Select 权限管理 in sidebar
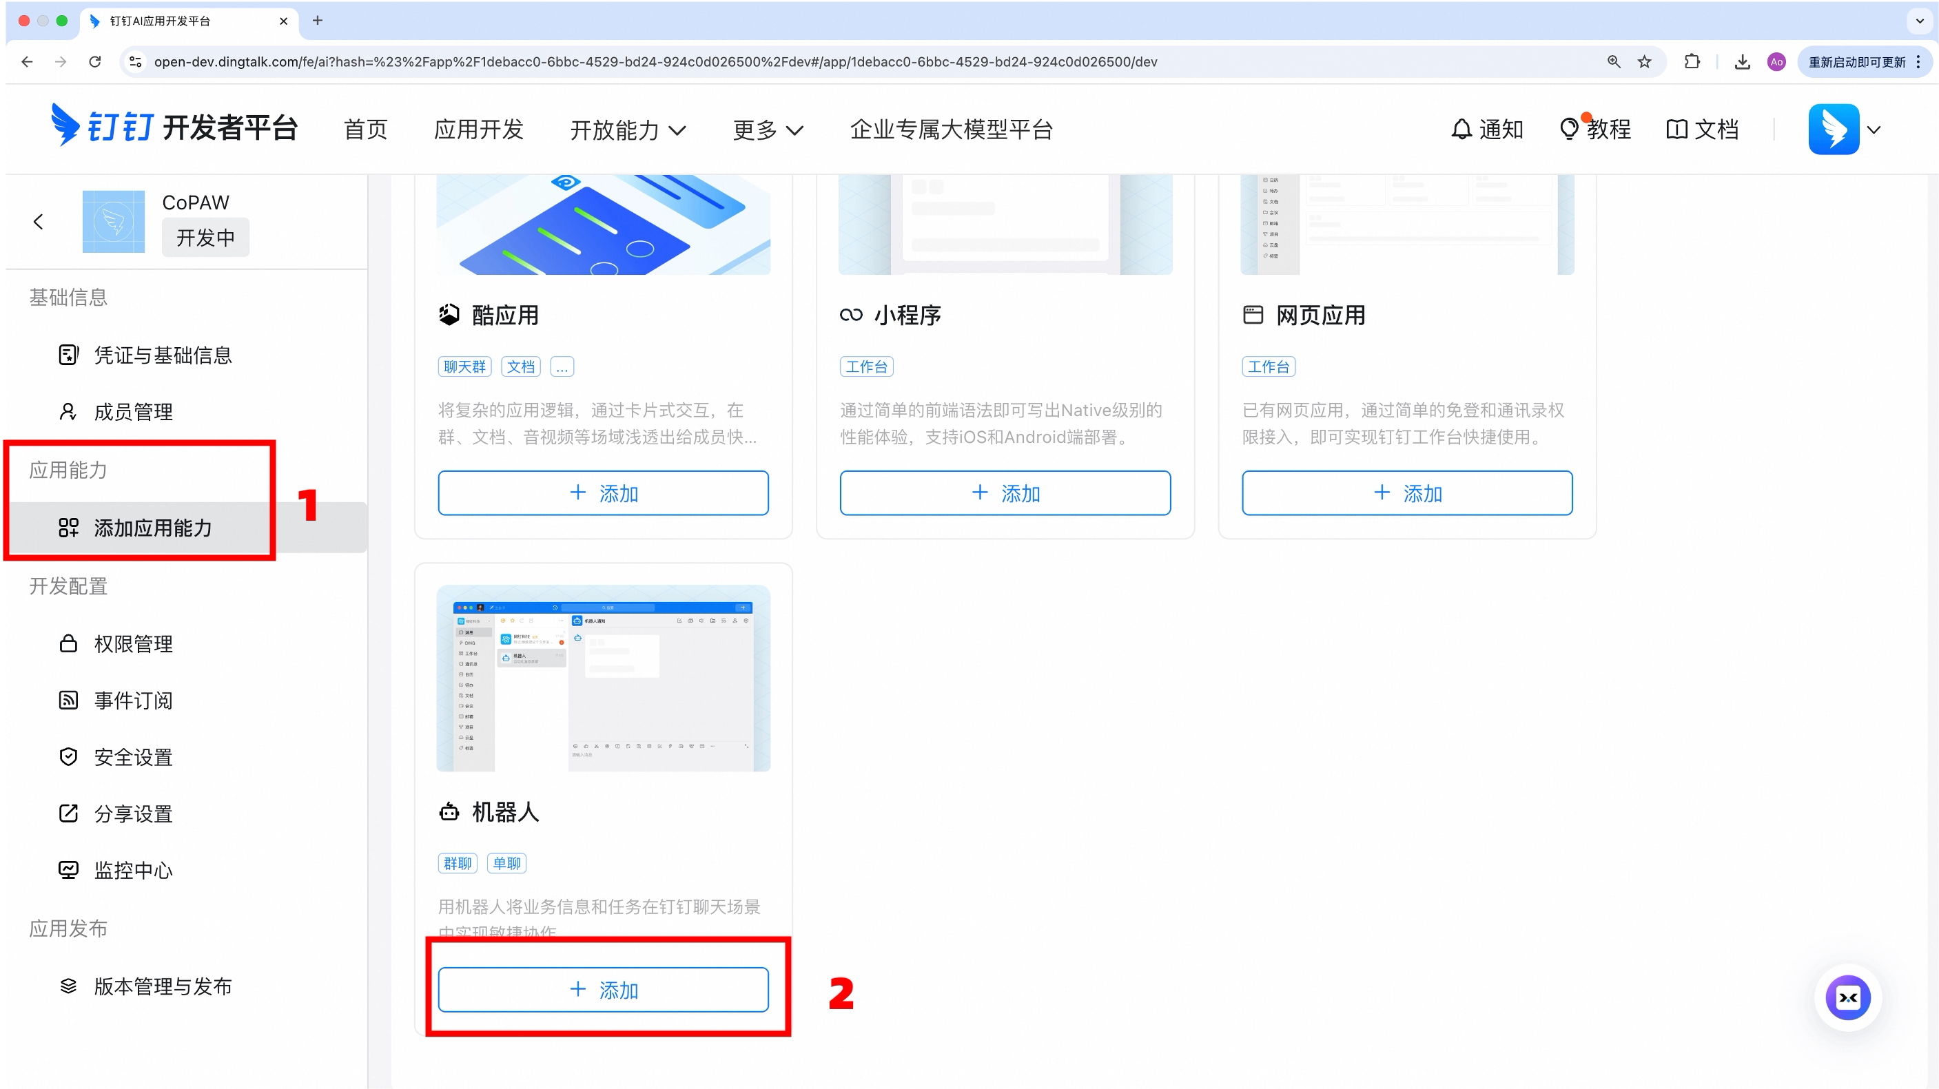The height and width of the screenshot is (1089, 1939). [133, 644]
